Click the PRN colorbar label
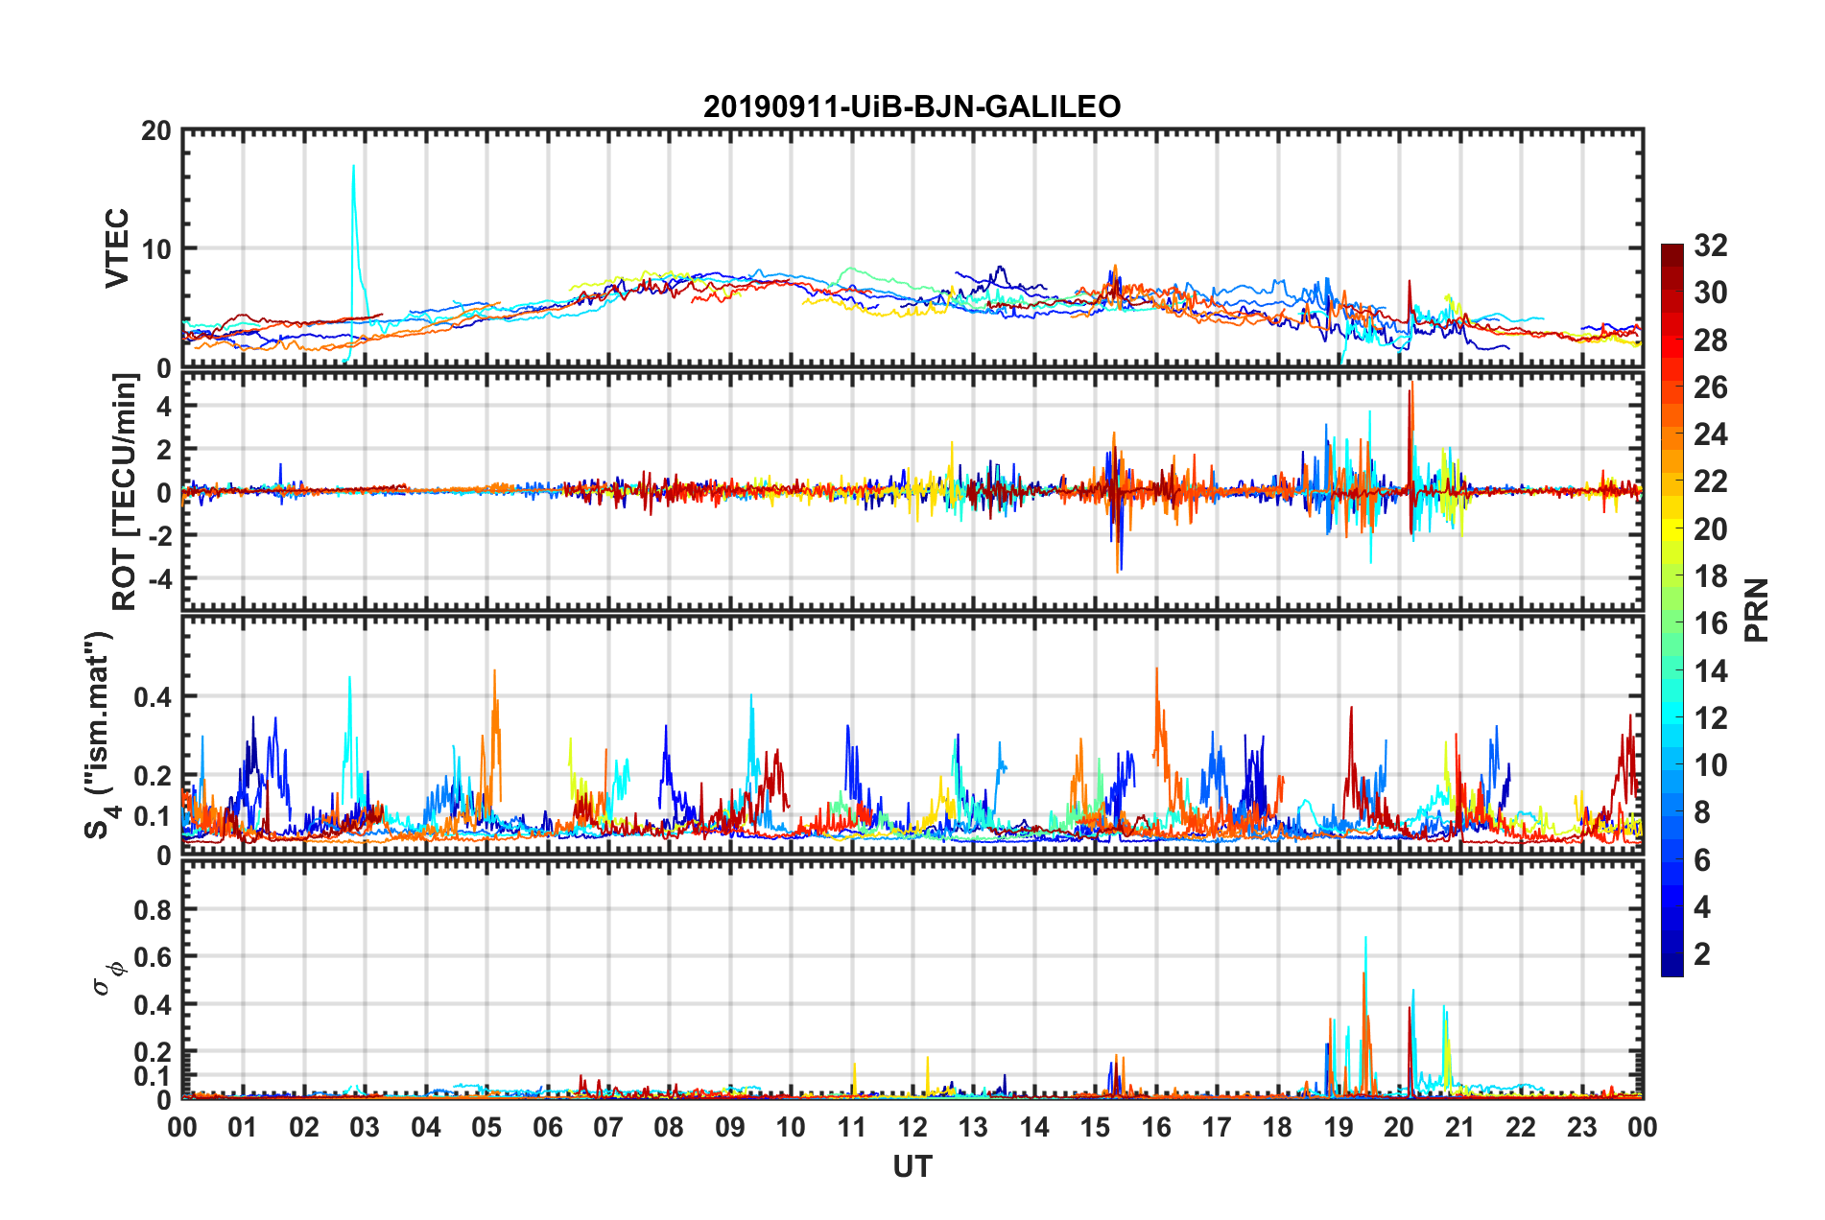This screenshot has height=1220, width=1825. click(x=1756, y=610)
